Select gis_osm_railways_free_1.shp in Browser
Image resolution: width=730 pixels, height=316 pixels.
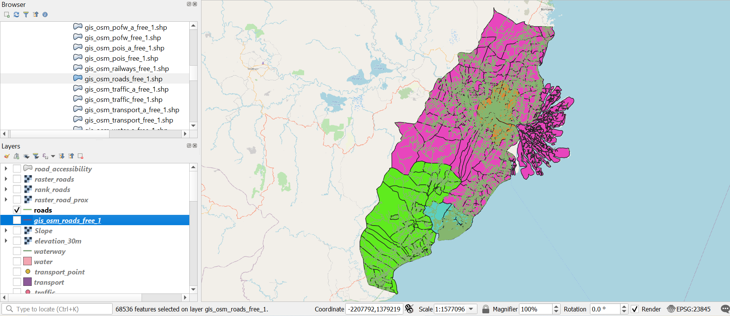(x=127, y=69)
